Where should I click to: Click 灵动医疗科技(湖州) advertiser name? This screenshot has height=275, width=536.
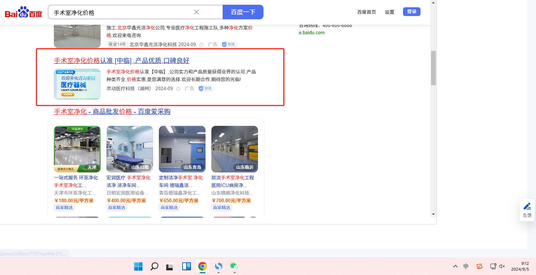click(129, 88)
